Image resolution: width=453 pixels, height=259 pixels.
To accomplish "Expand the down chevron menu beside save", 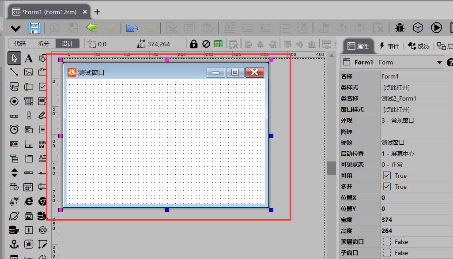I will tap(15, 29).
